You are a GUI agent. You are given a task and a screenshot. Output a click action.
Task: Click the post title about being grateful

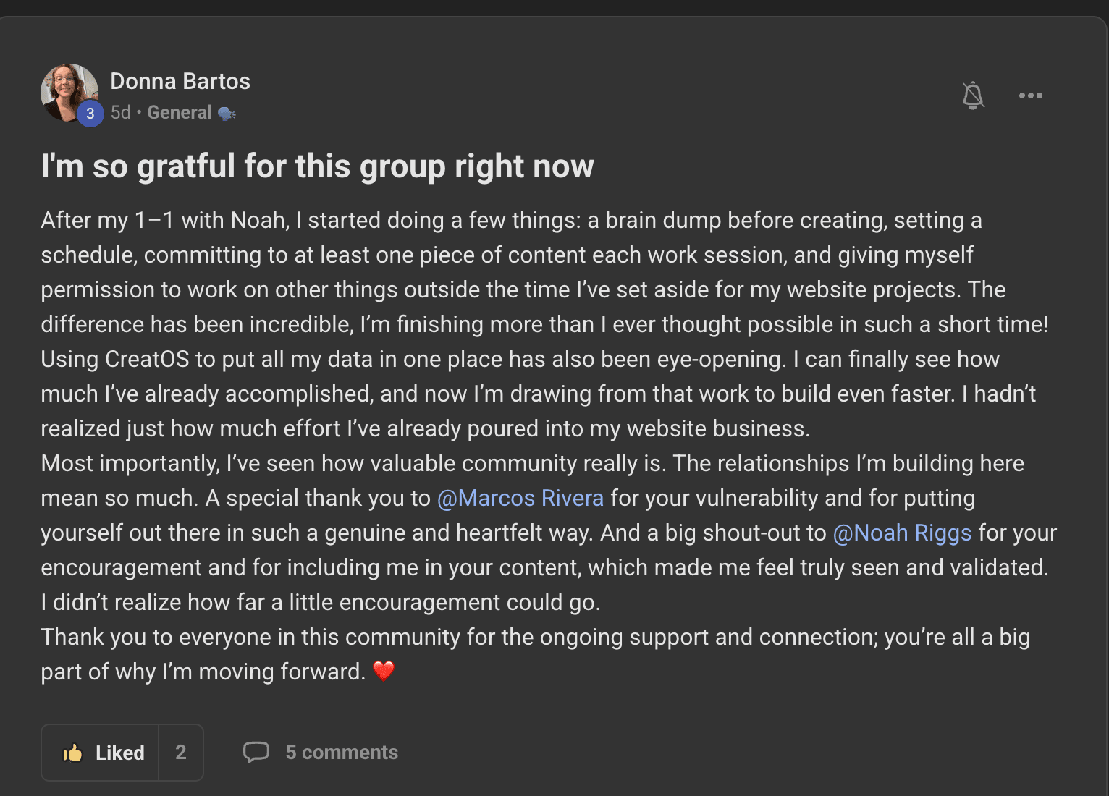317,166
